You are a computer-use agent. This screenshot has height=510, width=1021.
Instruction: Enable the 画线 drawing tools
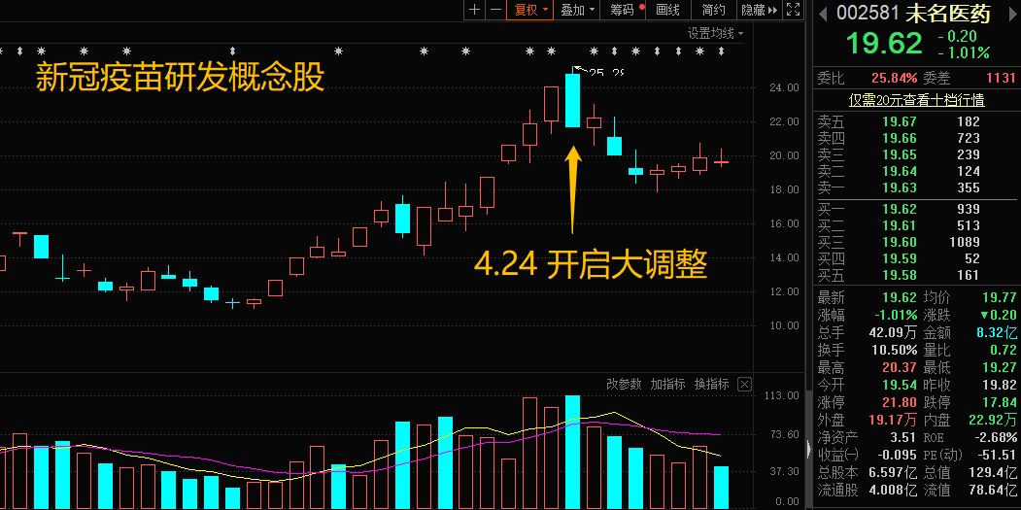667,10
